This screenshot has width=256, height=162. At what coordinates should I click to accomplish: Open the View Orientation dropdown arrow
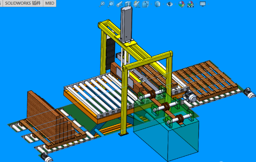(x=151, y=4)
